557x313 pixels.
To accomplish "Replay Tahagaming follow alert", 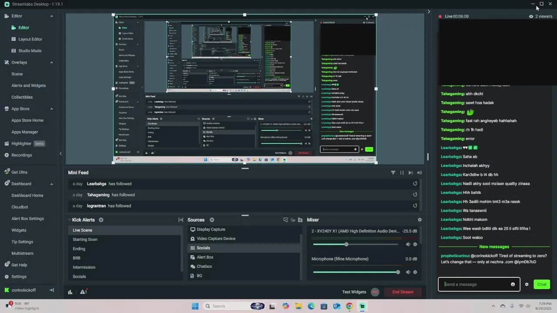I will [415, 195].
